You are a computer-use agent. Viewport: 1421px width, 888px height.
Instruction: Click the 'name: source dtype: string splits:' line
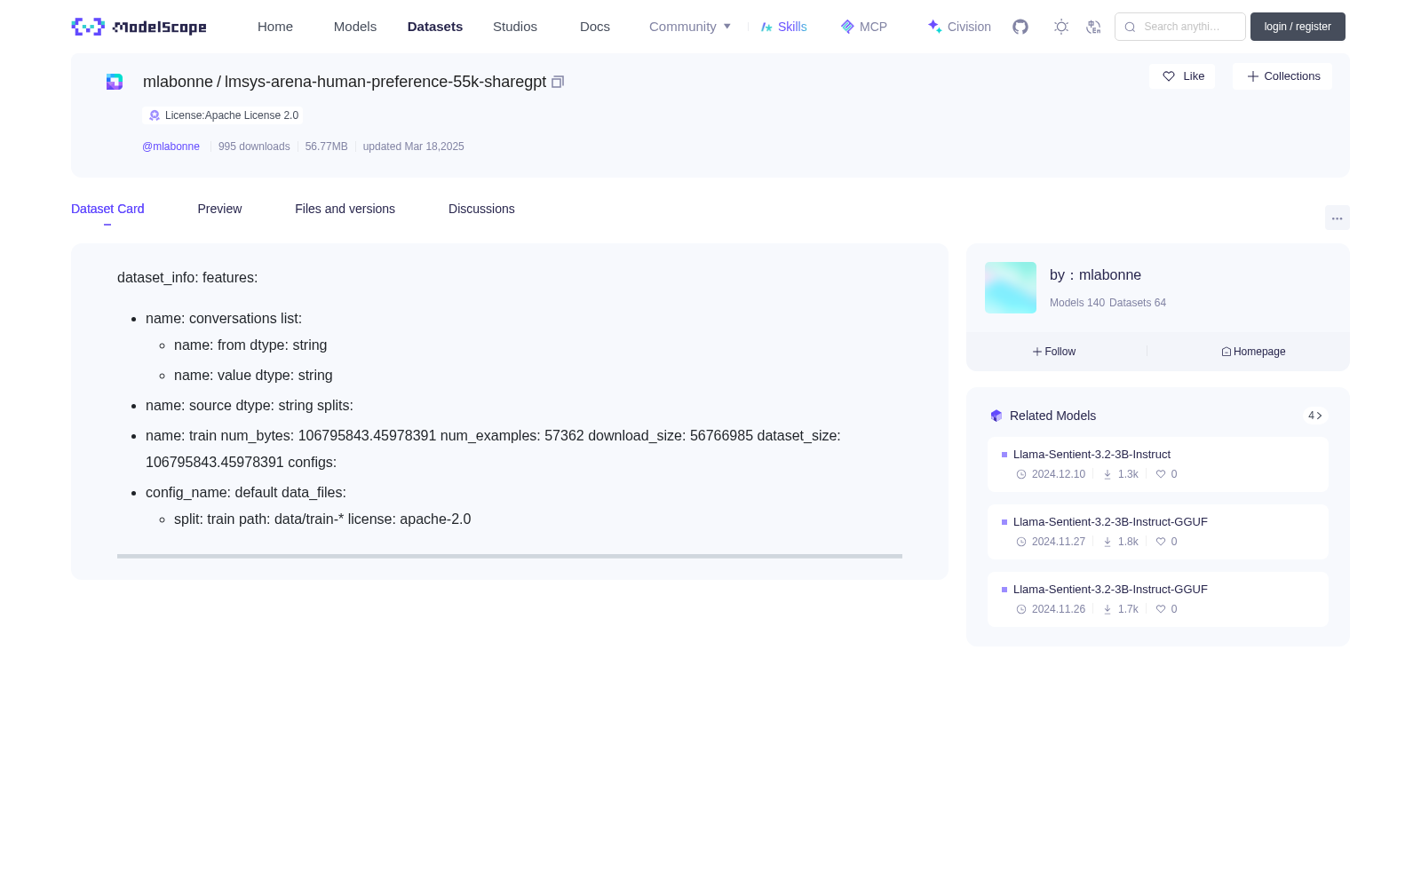[250, 406]
